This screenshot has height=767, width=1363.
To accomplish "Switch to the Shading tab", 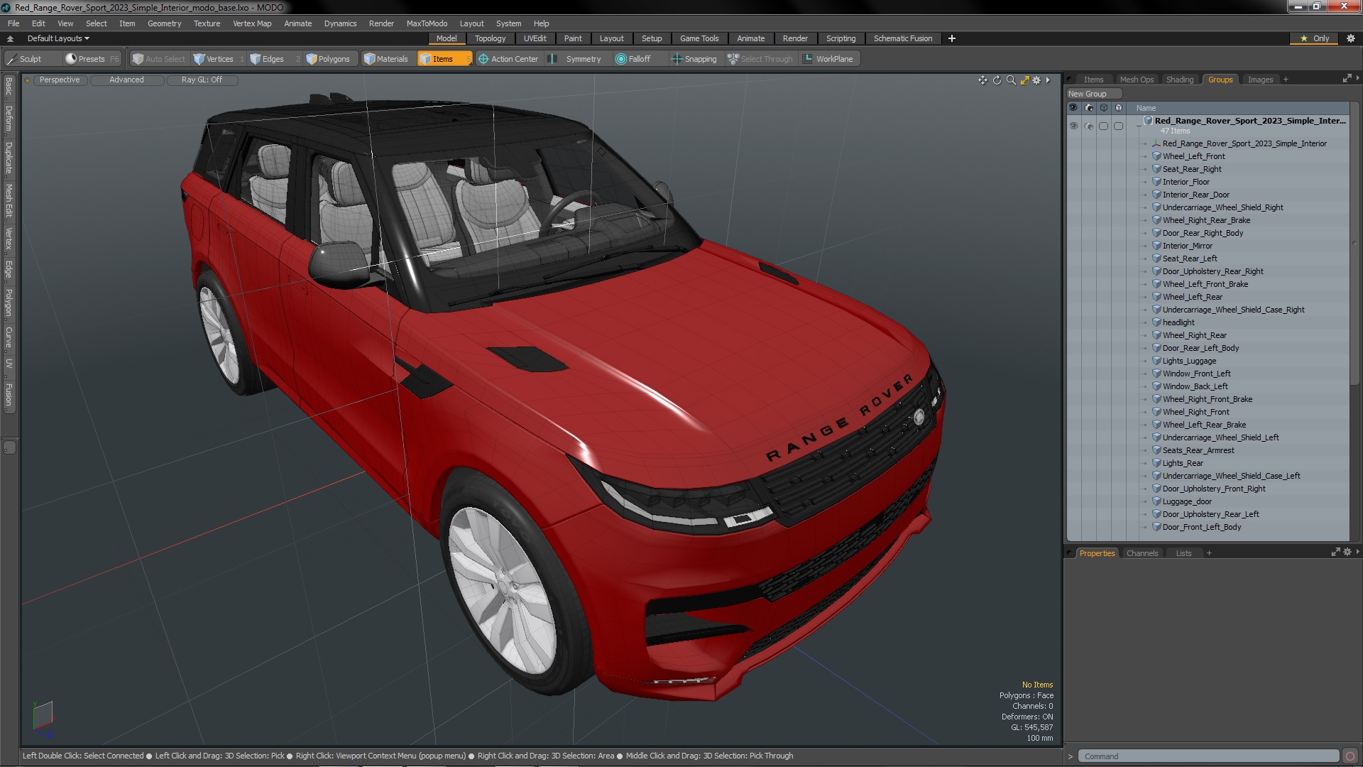I will coord(1179,80).
